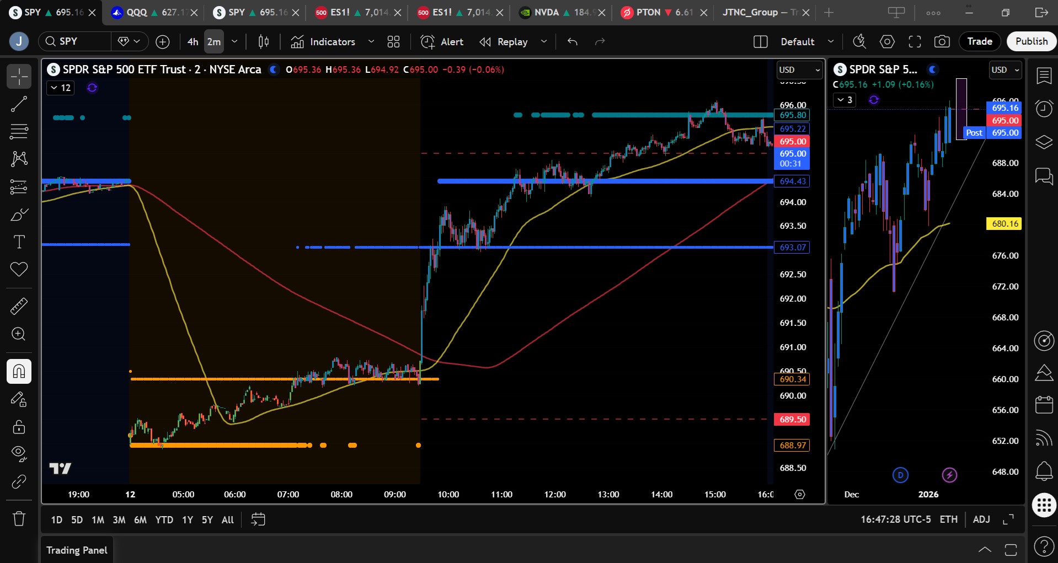
Task: Open the USD currency dropdown on main chart
Action: coord(799,70)
